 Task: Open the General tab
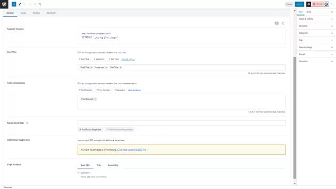tap(10, 13)
